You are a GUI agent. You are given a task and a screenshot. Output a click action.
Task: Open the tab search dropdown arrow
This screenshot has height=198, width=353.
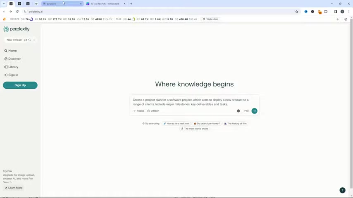pos(4,4)
